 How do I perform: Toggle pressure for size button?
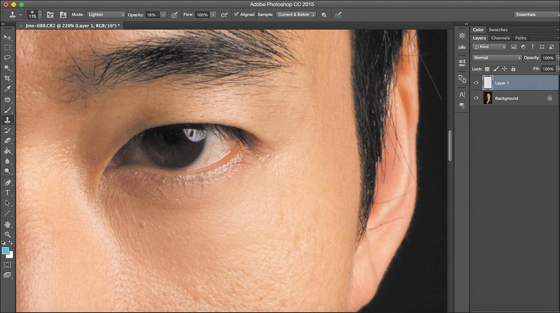(x=338, y=15)
